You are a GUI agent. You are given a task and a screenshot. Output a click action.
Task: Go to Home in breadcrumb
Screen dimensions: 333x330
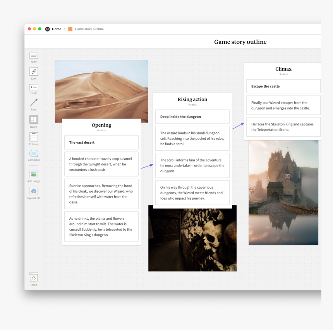click(x=56, y=29)
